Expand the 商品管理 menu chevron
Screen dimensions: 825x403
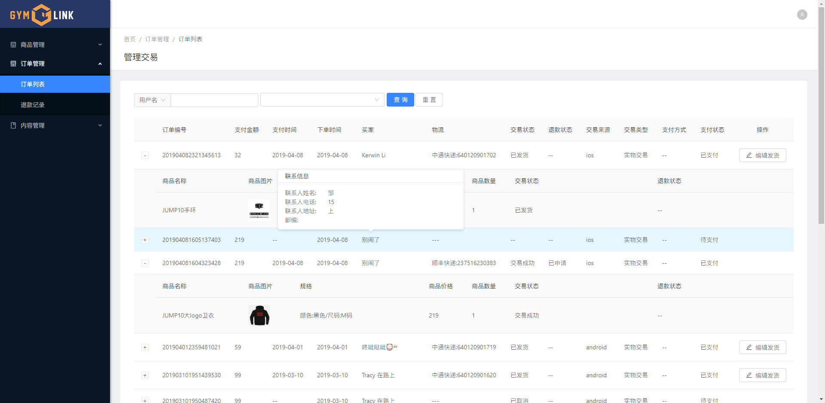tap(100, 45)
